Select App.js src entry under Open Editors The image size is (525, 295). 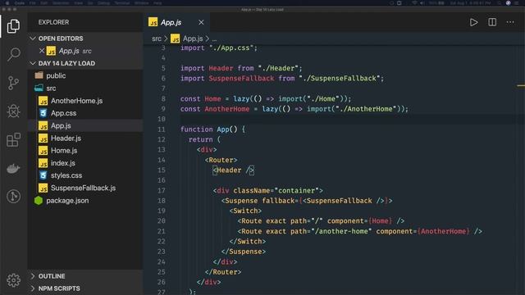[x=85, y=51]
